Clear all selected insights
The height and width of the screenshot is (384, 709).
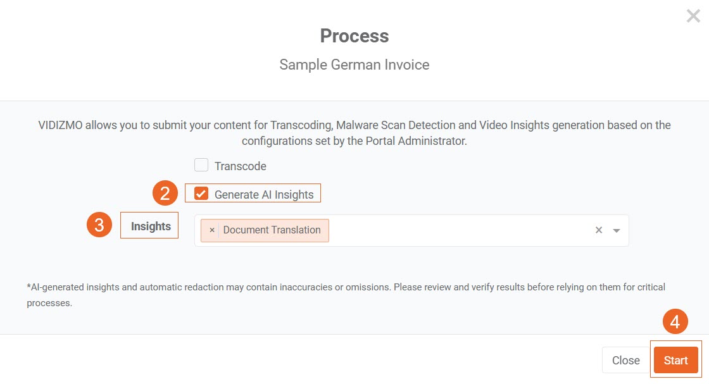click(598, 230)
